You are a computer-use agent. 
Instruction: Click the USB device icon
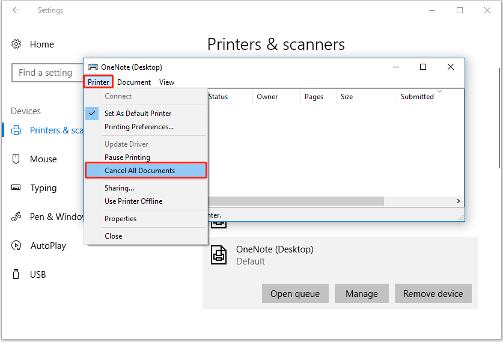[x=17, y=275]
